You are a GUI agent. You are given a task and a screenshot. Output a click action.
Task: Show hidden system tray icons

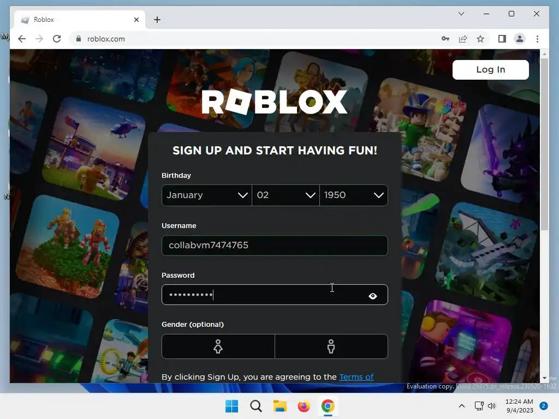coord(462,406)
